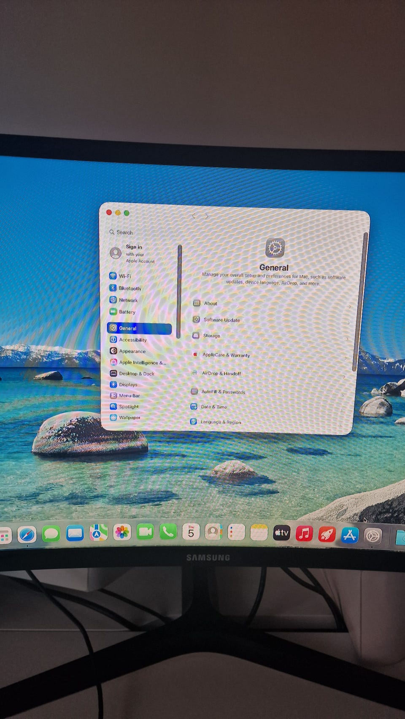Launch Safari from the Dock
This screenshot has height=719, width=405.
coord(27,535)
